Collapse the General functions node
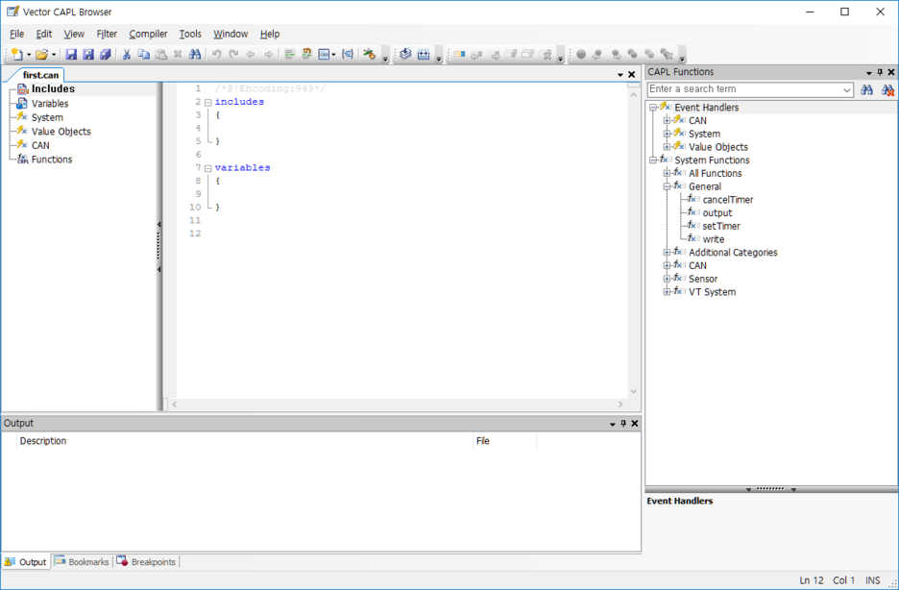The image size is (899, 590). click(667, 187)
